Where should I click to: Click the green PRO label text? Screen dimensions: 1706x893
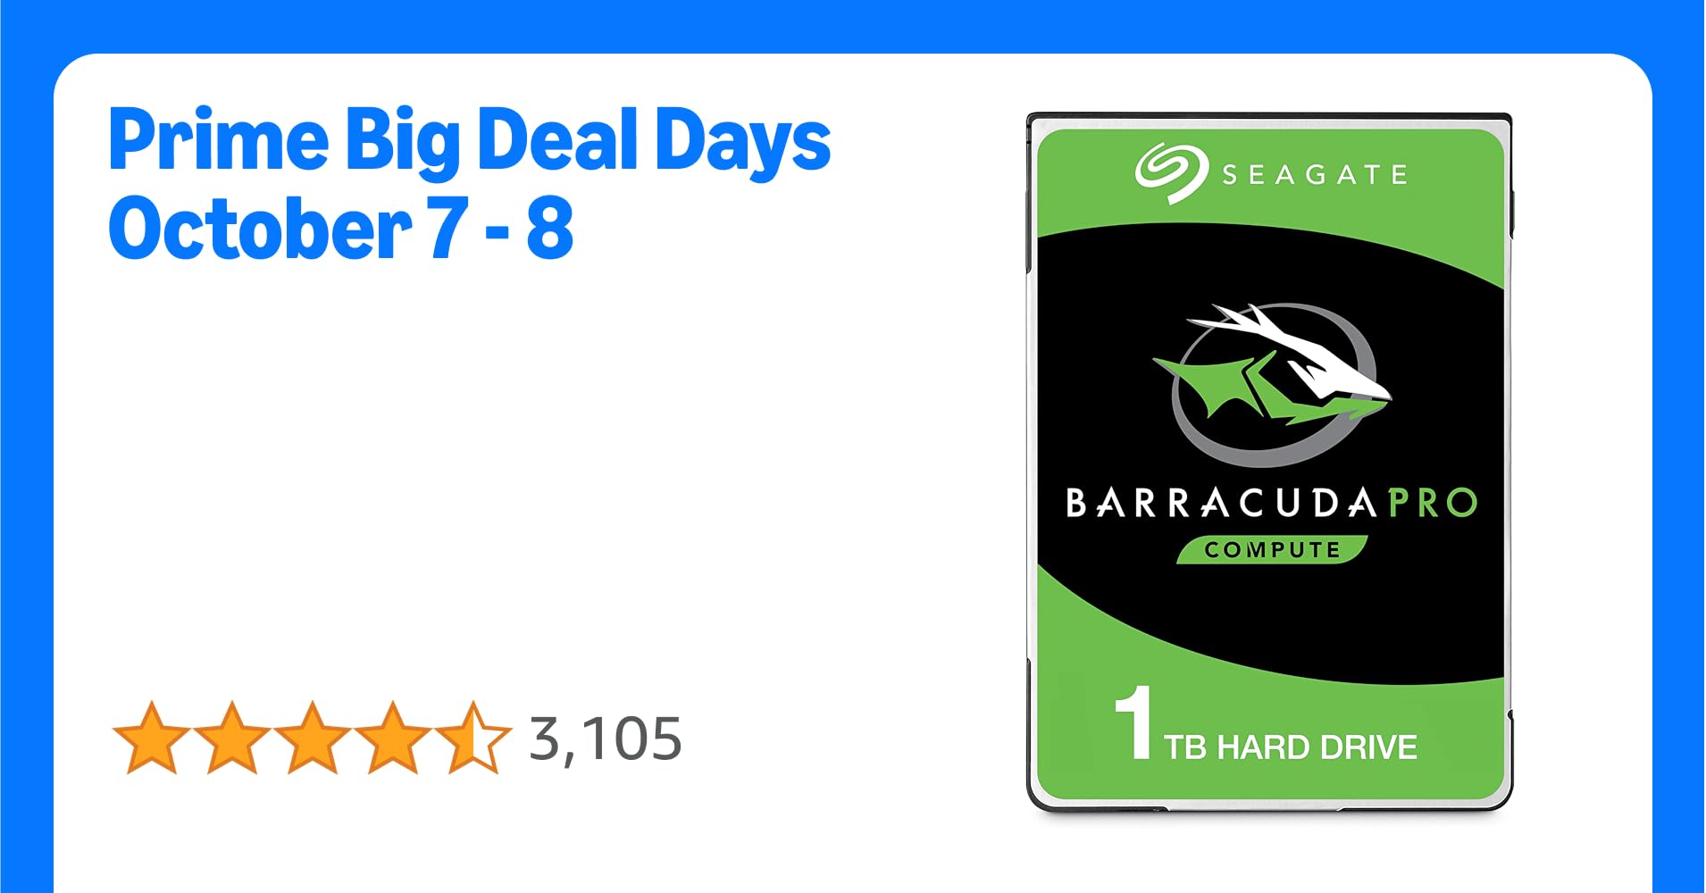[x=1433, y=503]
